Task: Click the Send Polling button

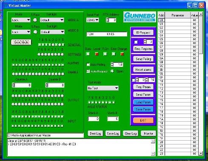Action: [143, 59]
